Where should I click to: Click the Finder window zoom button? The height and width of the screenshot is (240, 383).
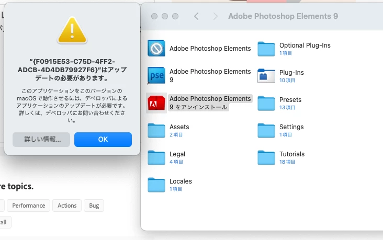coord(175,16)
